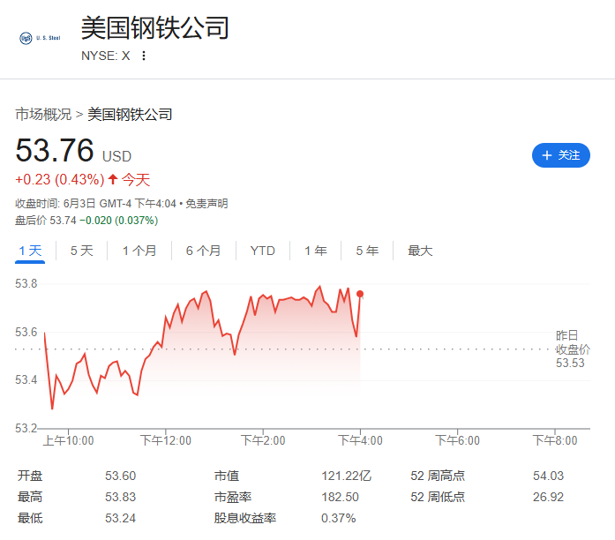Image resolution: width=615 pixels, height=540 pixels.
Task: Click the red endpoint dot on the price chart
Action: [360, 294]
